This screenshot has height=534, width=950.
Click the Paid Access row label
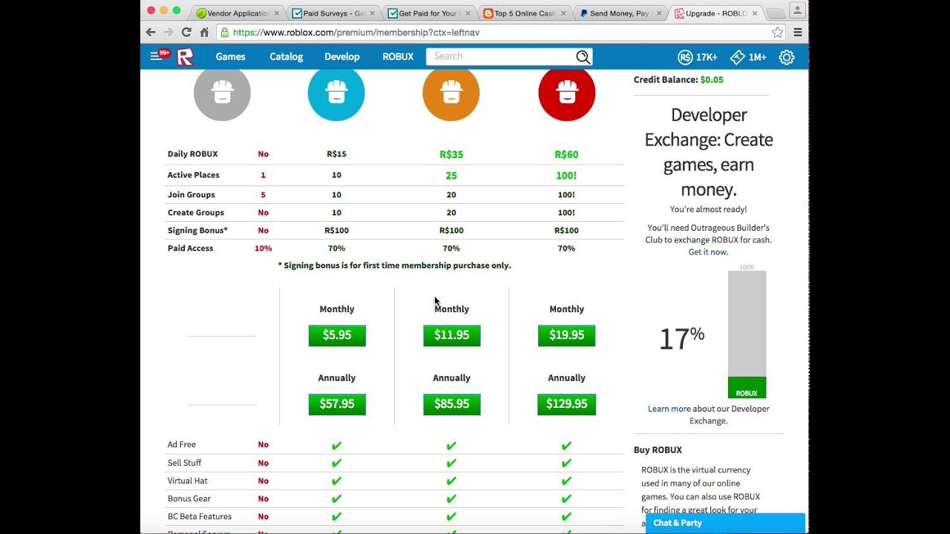(x=190, y=248)
